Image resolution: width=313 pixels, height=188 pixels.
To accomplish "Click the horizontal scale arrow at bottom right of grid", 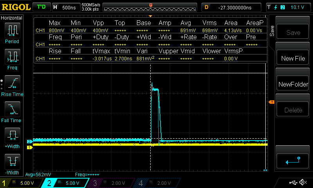I will (x=265, y=170).
